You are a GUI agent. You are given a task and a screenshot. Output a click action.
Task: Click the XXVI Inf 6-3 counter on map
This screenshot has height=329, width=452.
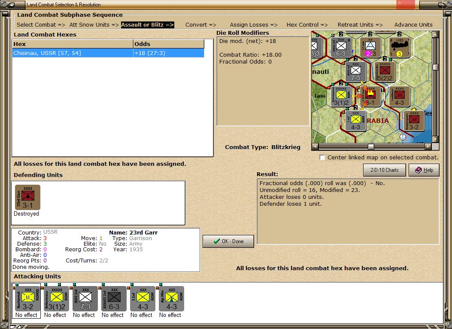tap(341, 47)
